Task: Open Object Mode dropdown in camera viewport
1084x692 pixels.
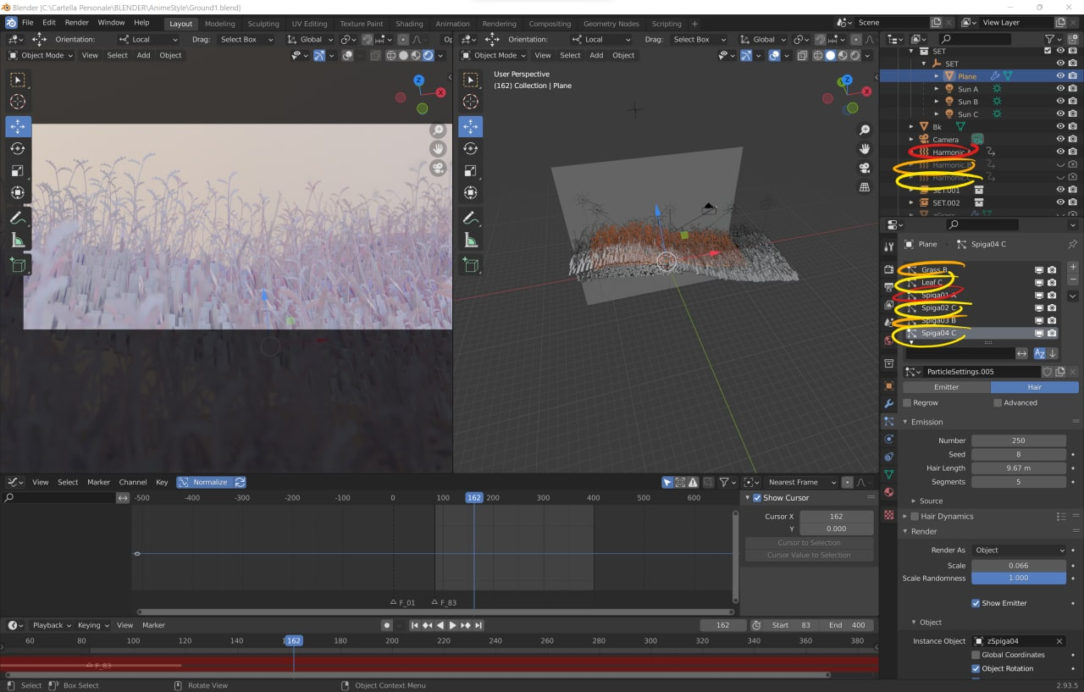Action: (41, 55)
